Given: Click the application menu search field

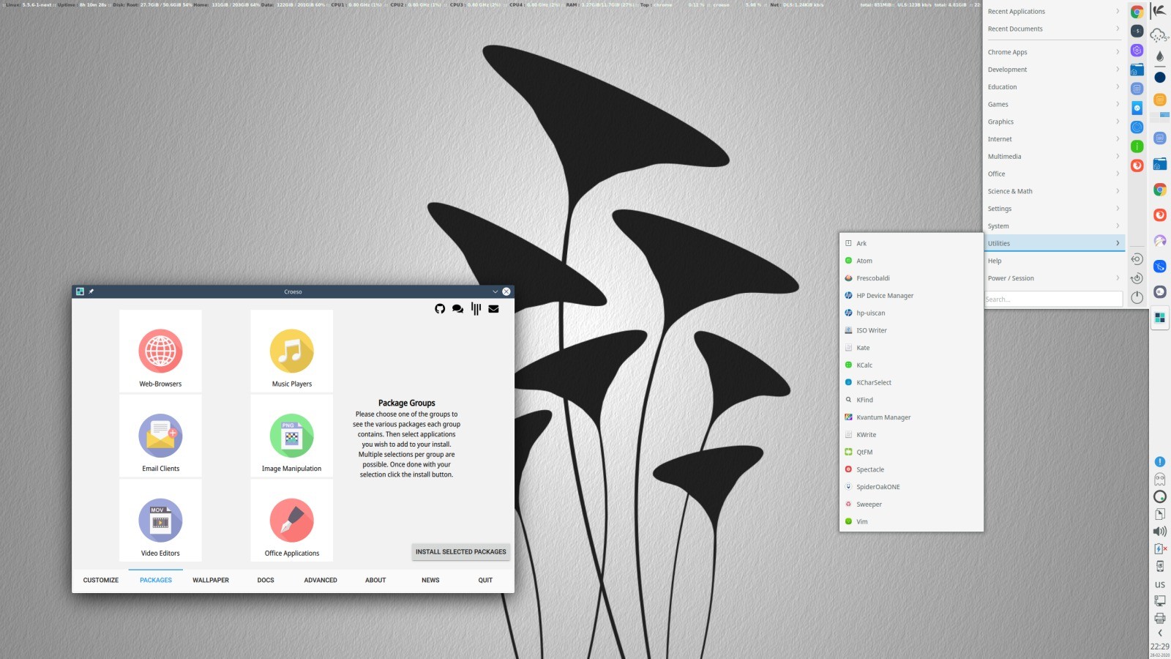Looking at the screenshot, I should 1053,298.
